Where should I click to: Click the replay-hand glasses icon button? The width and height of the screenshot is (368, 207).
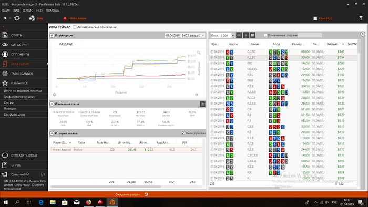(x=239, y=35)
